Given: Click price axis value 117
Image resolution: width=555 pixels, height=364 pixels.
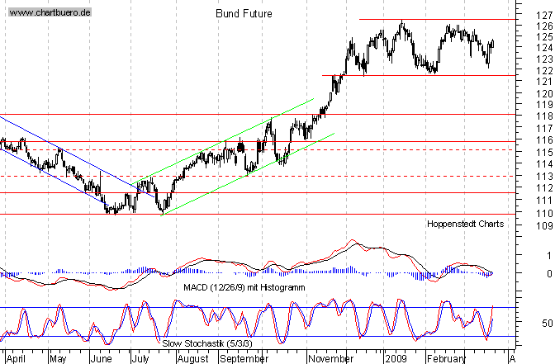Looking at the screenshot, I should tap(544, 128).
